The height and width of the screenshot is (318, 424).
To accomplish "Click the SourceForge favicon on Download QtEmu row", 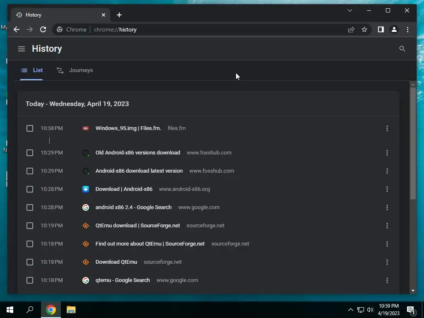I will coord(86,262).
